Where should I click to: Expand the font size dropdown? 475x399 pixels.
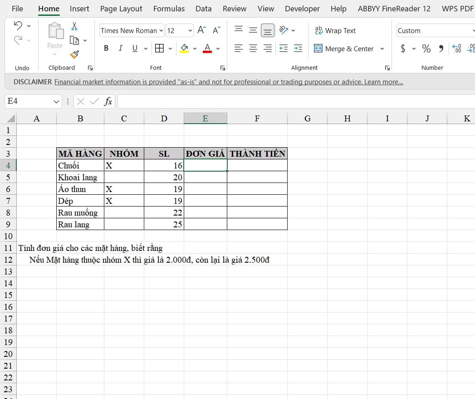pyautogui.click(x=190, y=30)
